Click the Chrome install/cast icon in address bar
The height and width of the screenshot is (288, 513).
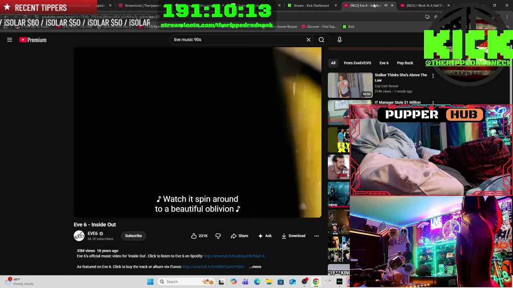click(x=427, y=17)
